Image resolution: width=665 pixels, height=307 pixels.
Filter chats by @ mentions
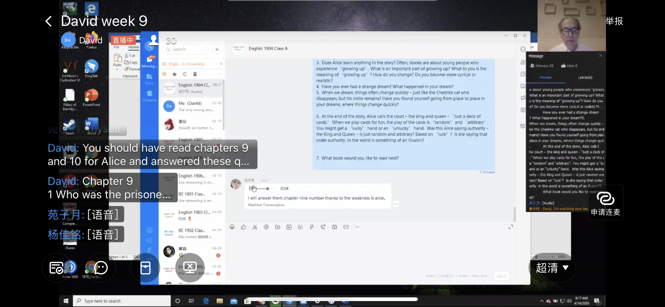pyautogui.click(x=164, y=74)
